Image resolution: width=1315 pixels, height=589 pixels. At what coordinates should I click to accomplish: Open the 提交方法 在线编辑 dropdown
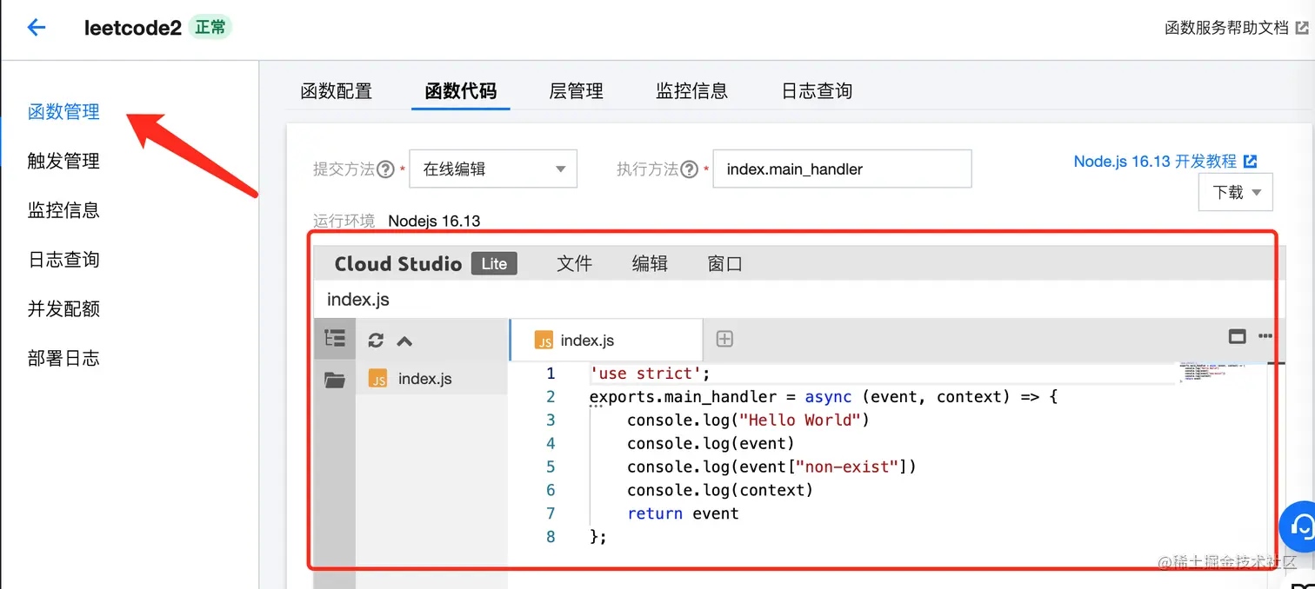click(493, 169)
